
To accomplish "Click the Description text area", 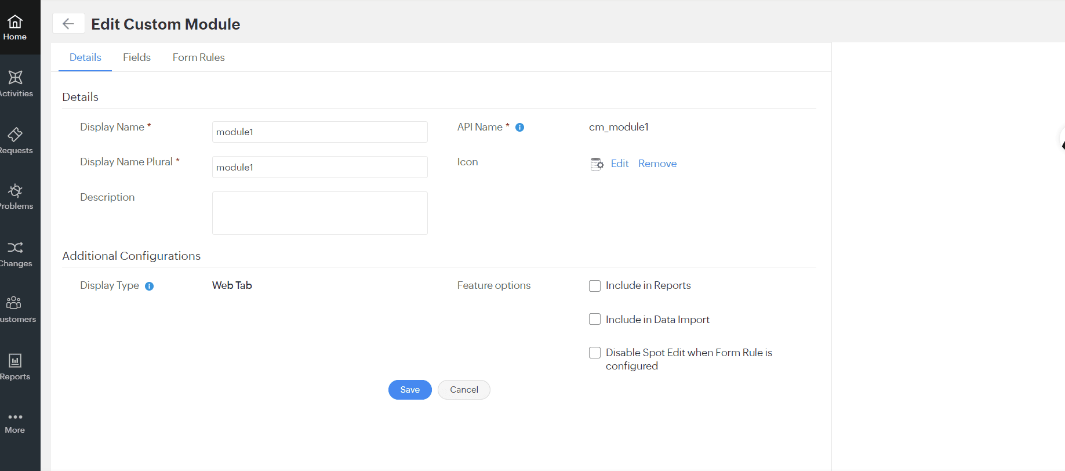I will (x=319, y=213).
